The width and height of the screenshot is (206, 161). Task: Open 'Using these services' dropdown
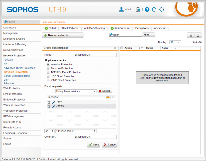[x=76, y=91]
